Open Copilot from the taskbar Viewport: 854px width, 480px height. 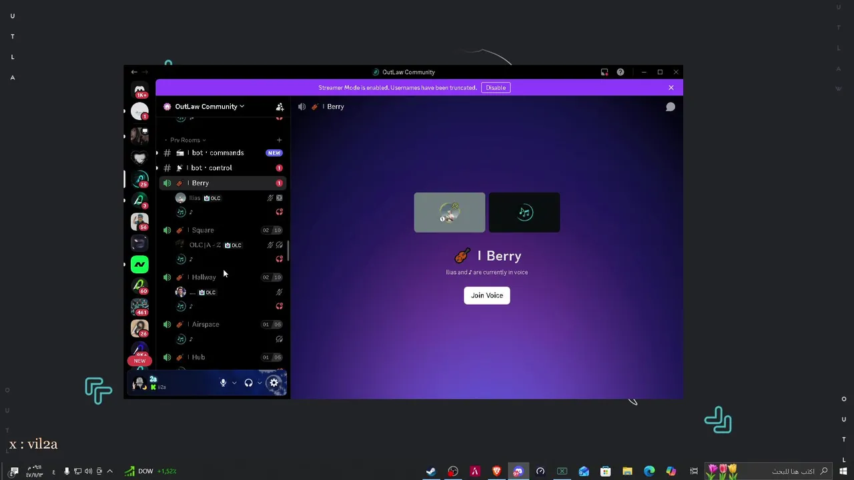coord(671,471)
